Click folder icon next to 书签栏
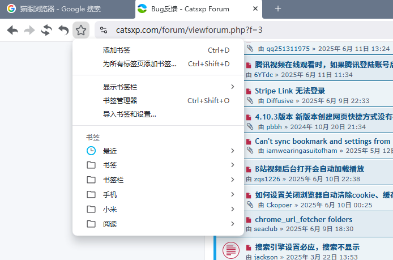Image resolution: width=393 pixels, height=260 pixels. [91, 180]
